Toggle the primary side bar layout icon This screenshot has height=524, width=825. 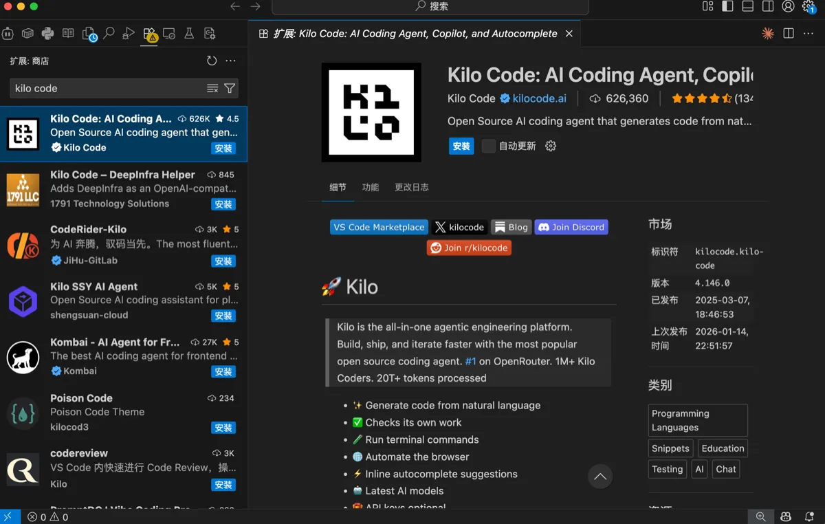pos(727,6)
